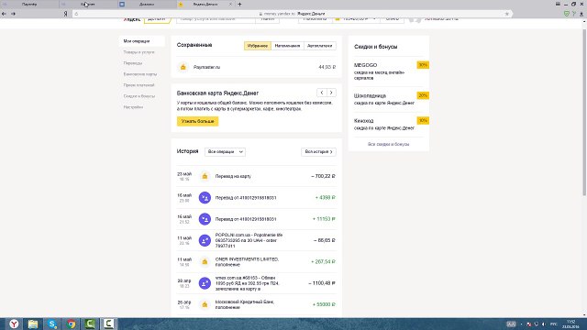Click the − 700,22 ₽ amount
The width and height of the screenshot is (587, 330).
tap(323, 176)
